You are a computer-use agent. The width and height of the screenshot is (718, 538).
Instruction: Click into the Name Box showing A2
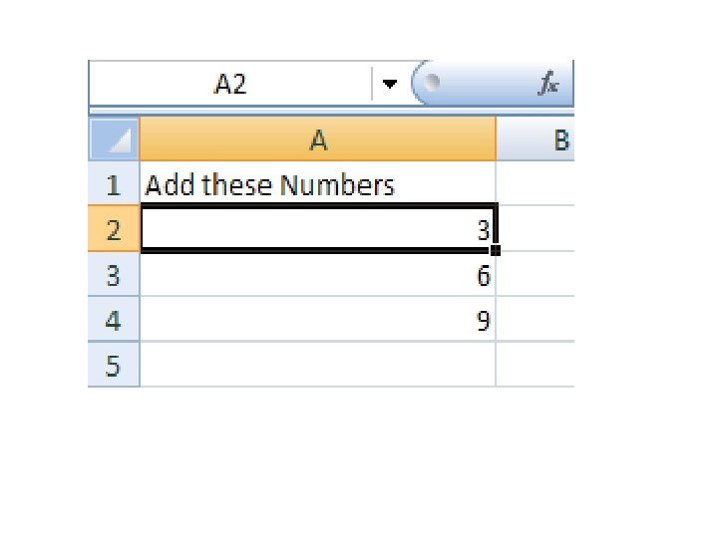click(230, 85)
